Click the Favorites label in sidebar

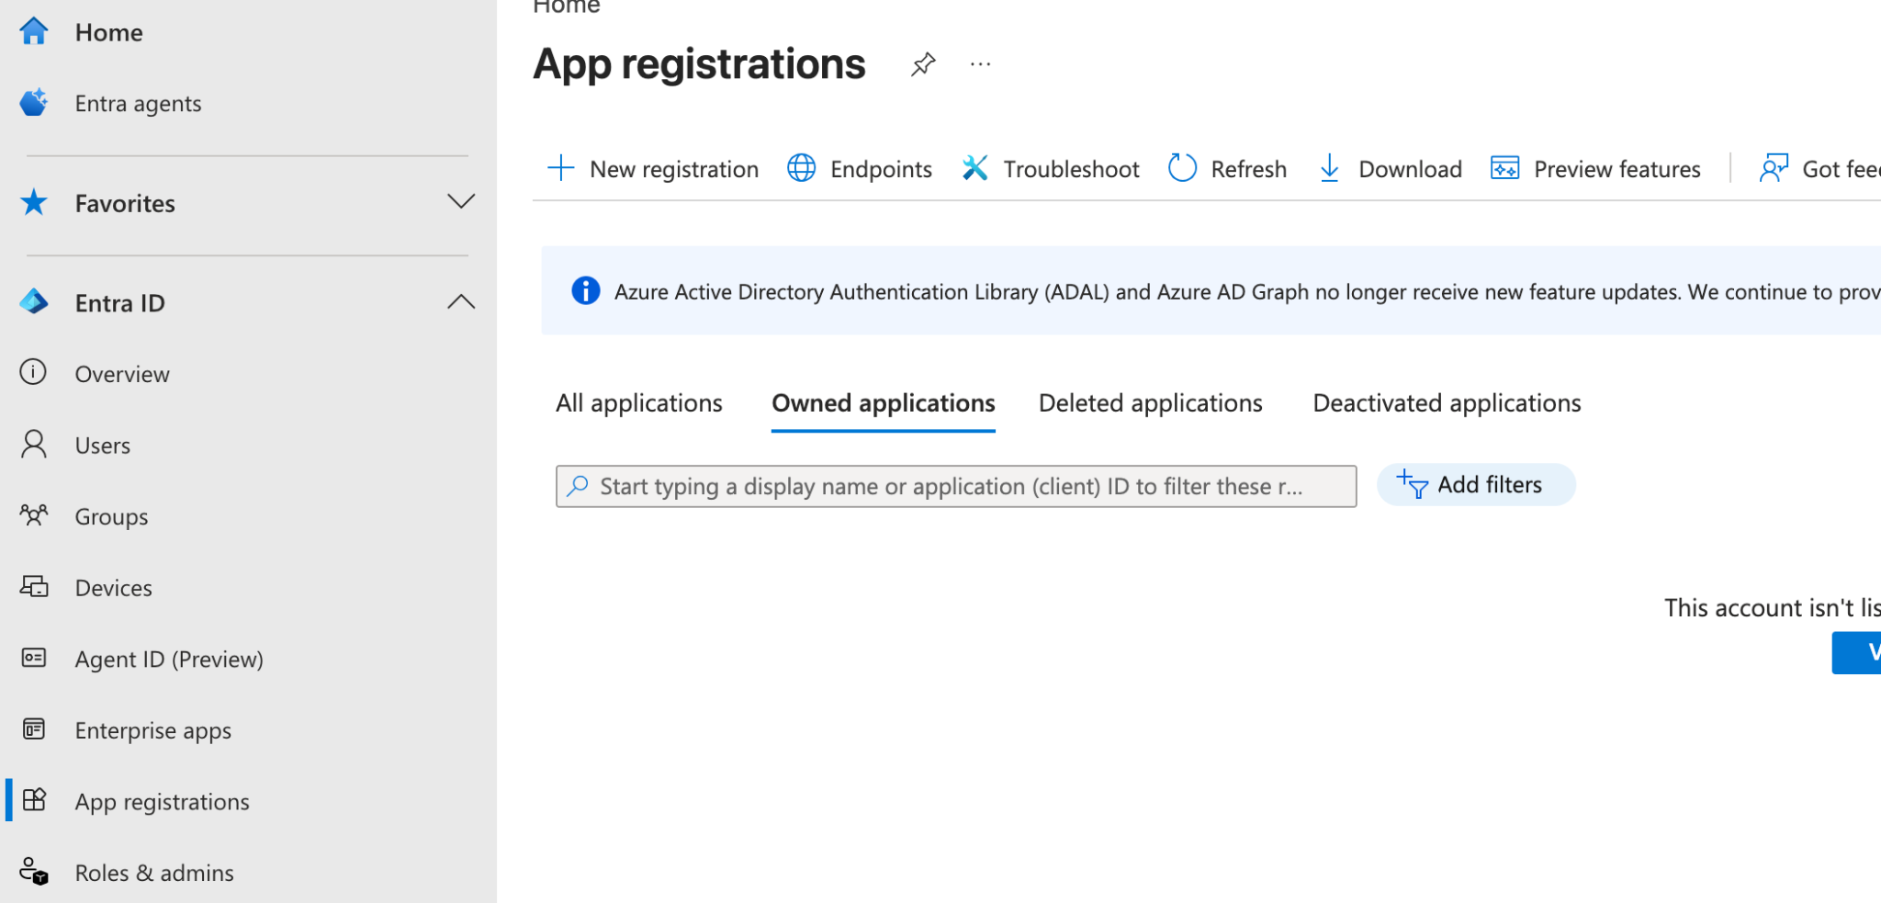pyautogui.click(x=125, y=203)
